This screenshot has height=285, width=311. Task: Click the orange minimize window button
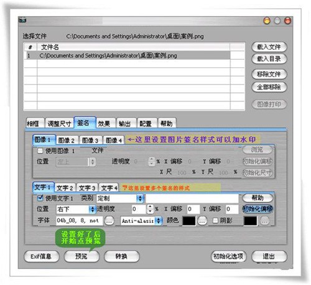click(x=267, y=21)
